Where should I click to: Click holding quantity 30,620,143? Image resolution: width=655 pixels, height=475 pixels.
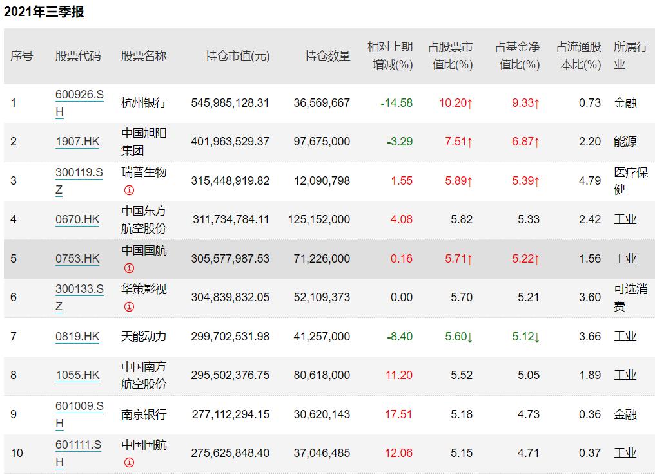[322, 414]
